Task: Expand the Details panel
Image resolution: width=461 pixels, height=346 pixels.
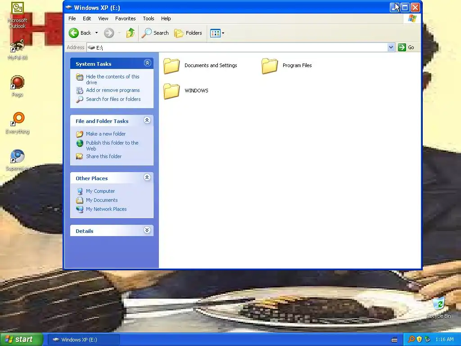Action: pyautogui.click(x=147, y=230)
